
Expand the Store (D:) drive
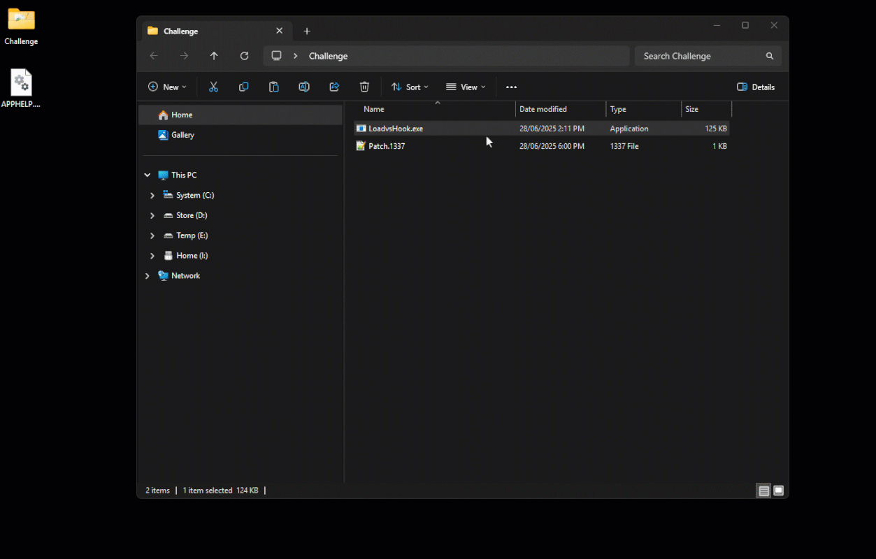pos(152,216)
